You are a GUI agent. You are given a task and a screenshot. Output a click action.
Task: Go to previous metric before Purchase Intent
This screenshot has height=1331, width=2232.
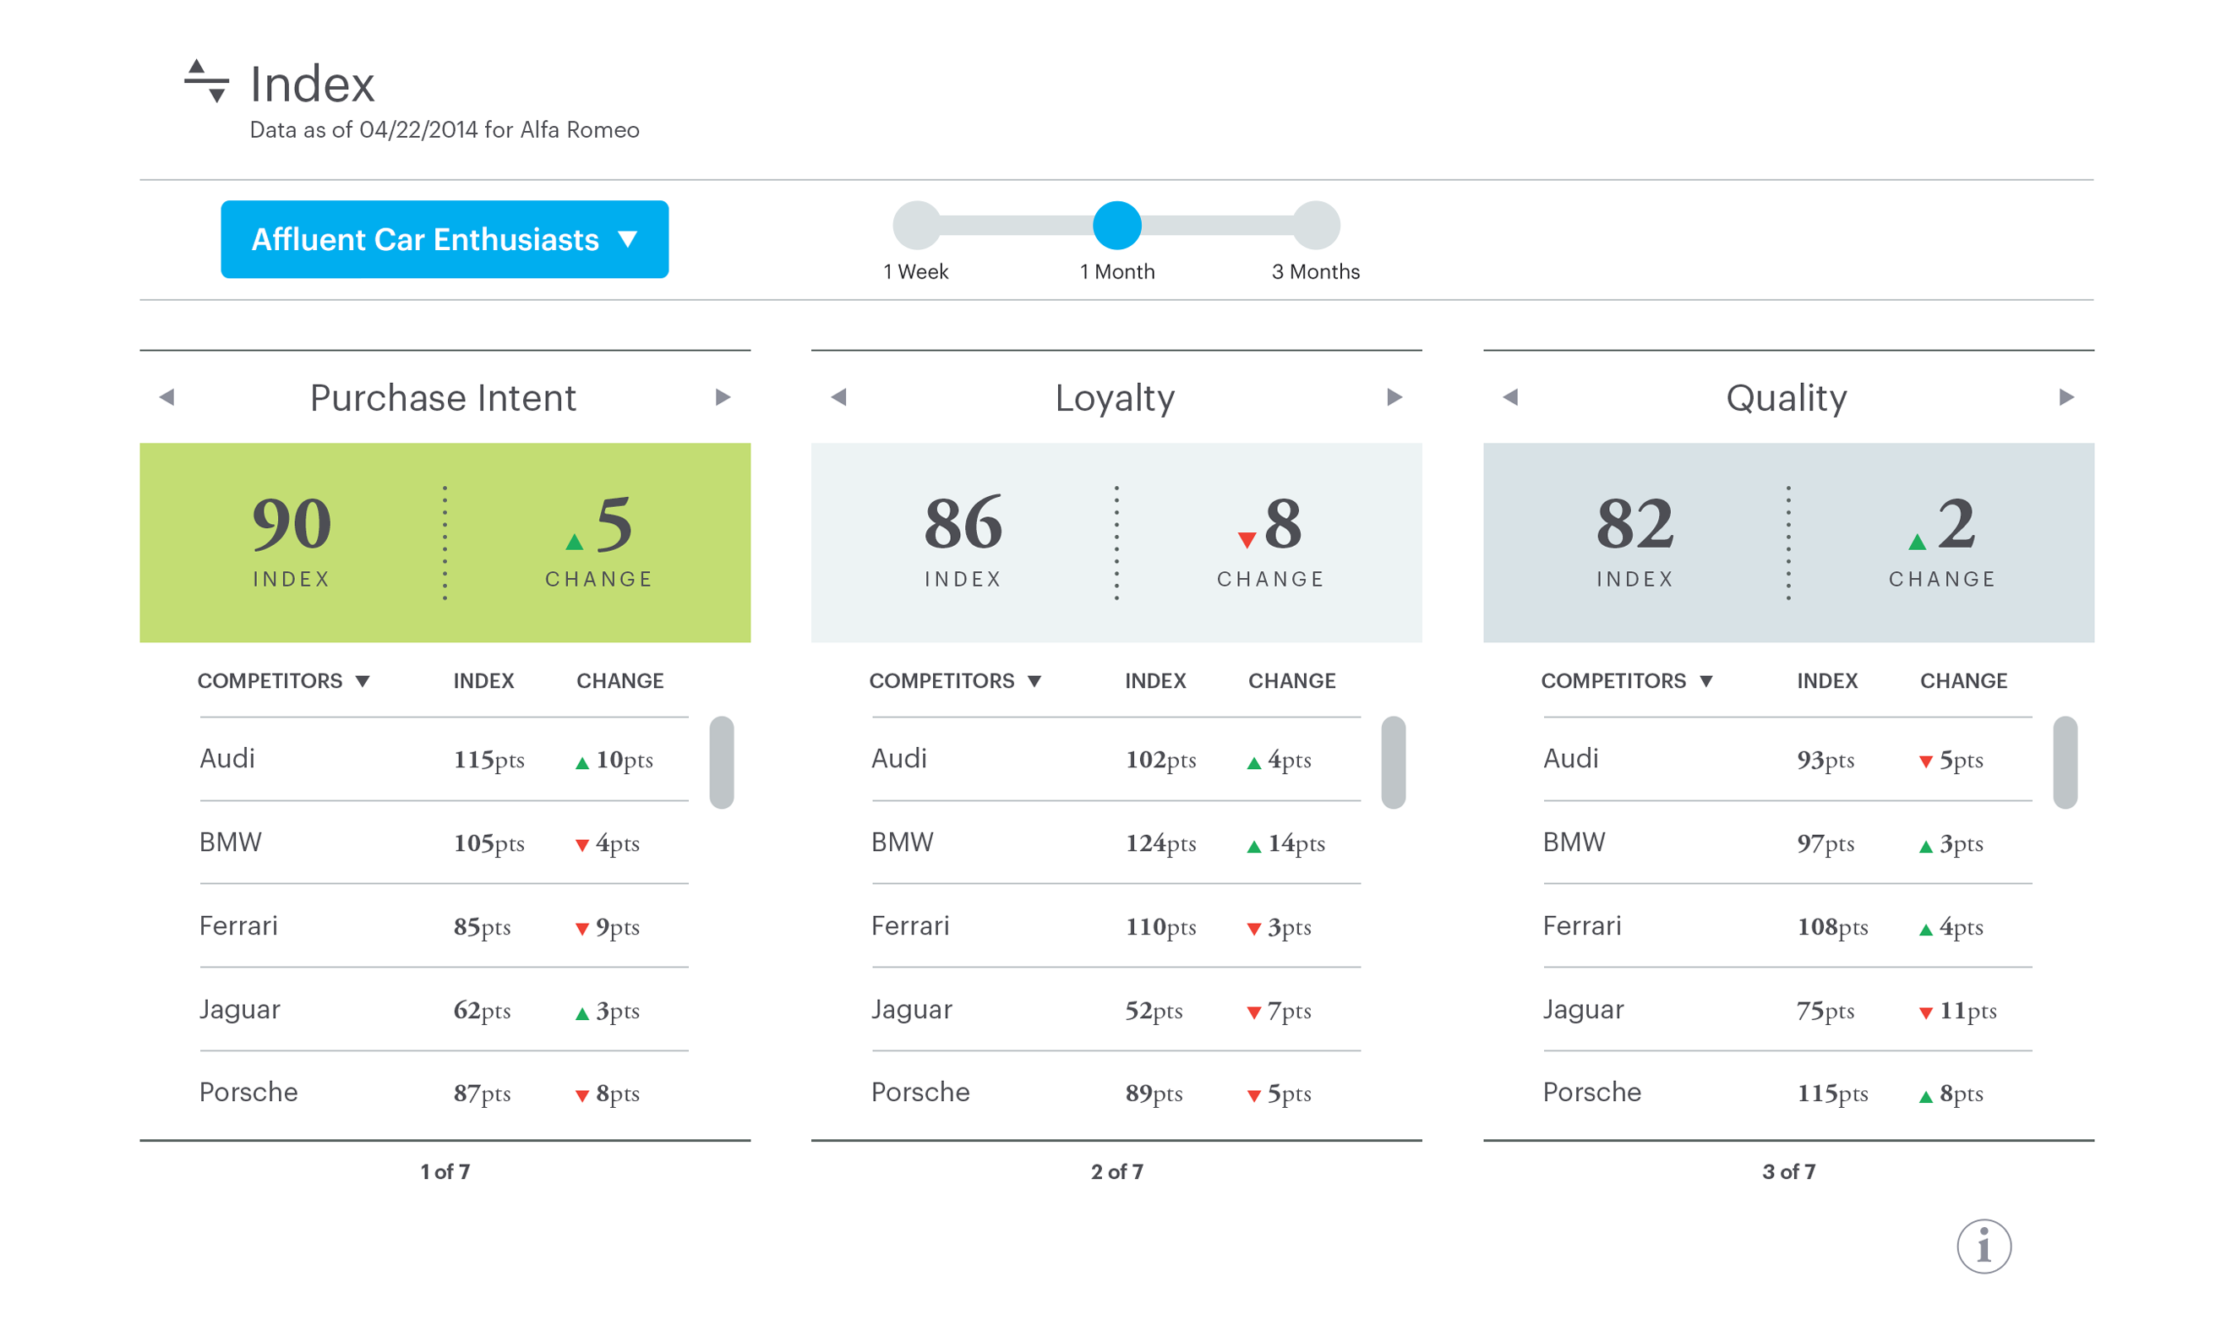pyautogui.click(x=166, y=396)
